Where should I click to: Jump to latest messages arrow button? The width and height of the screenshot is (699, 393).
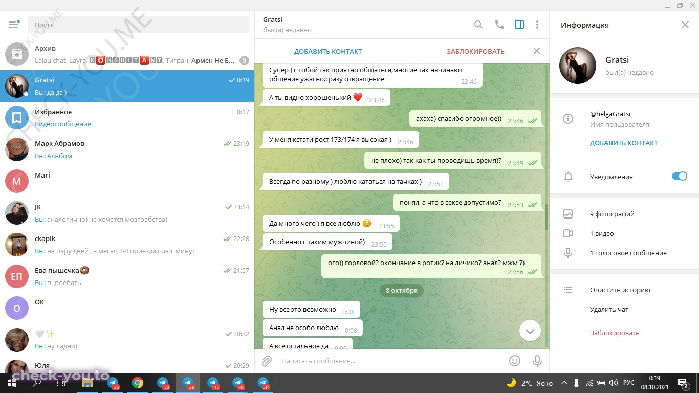[530, 331]
